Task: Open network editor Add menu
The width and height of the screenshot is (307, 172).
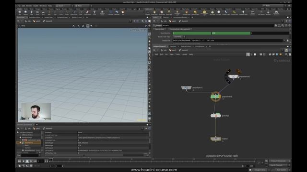Action: (x=156, y=54)
